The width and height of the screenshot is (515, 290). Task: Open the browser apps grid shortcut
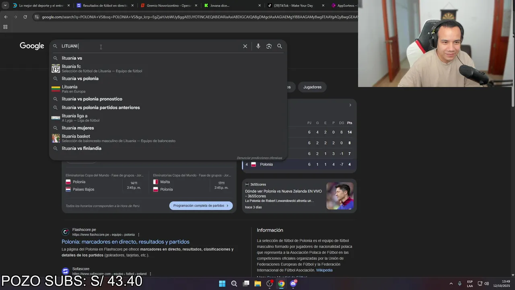[5, 27]
